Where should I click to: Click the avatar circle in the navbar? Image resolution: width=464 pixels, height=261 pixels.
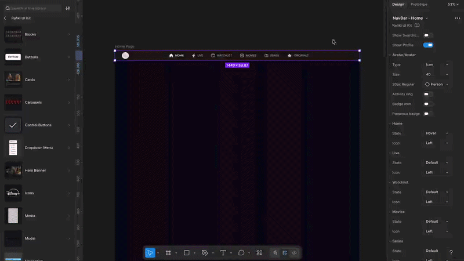(x=125, y=55)
